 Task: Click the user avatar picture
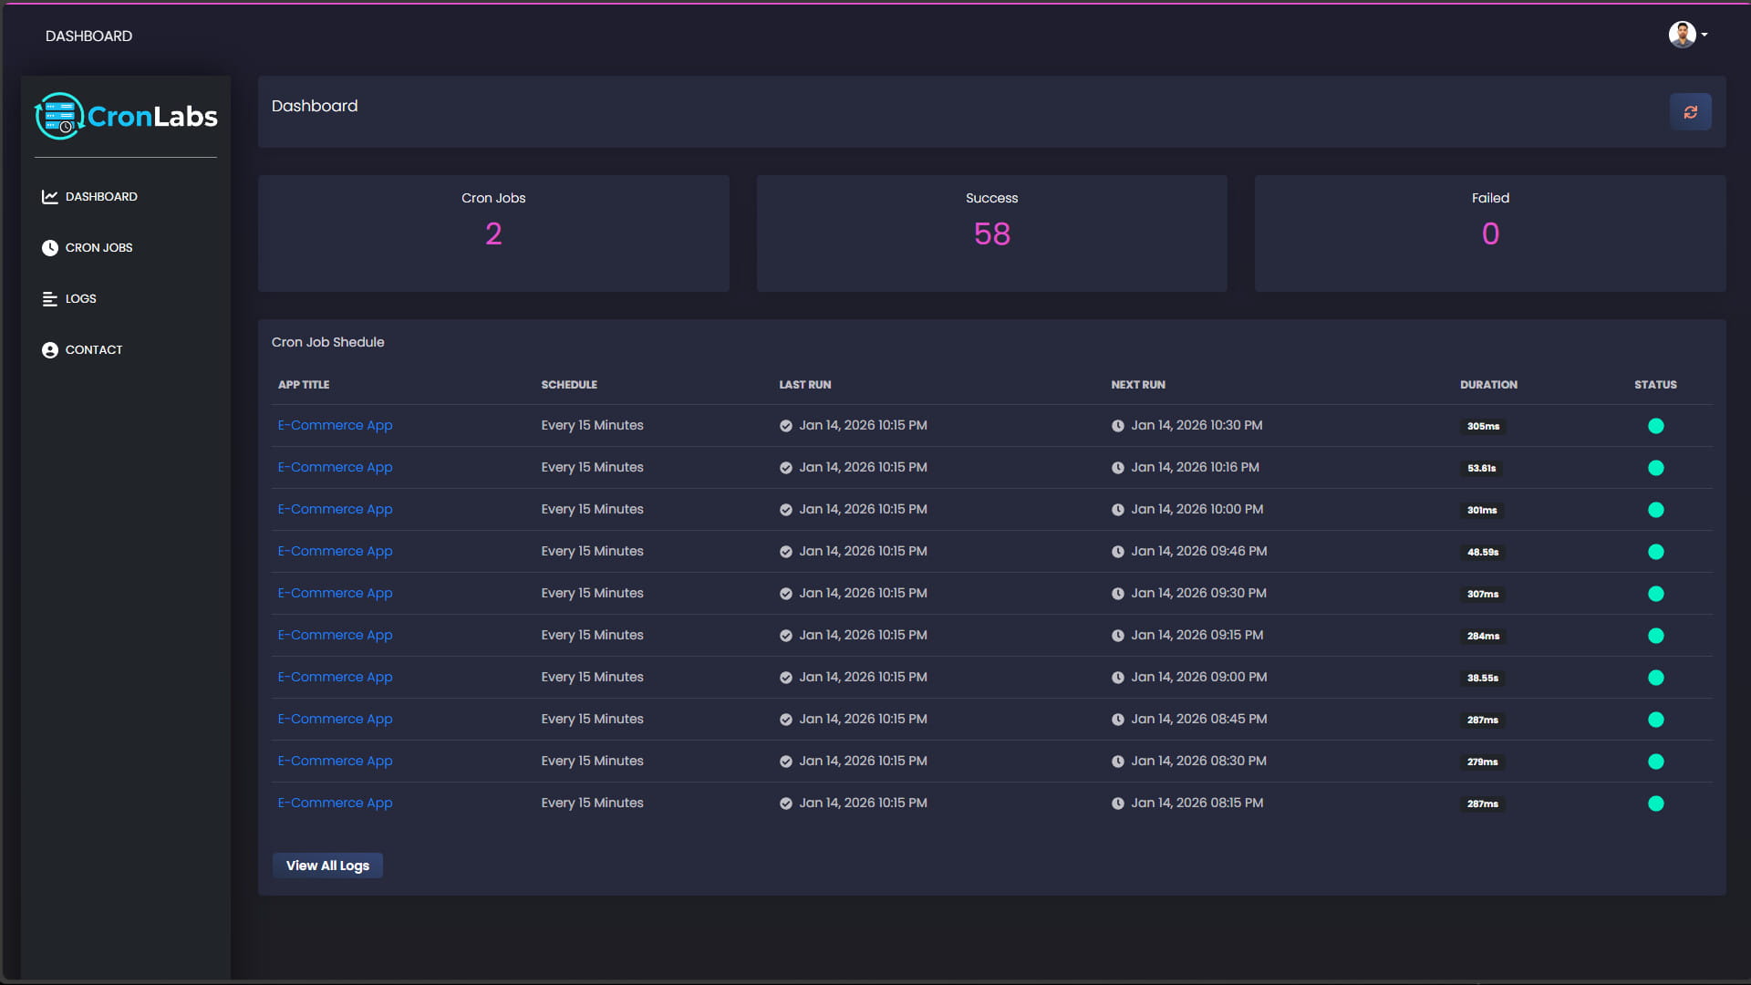1682,35
